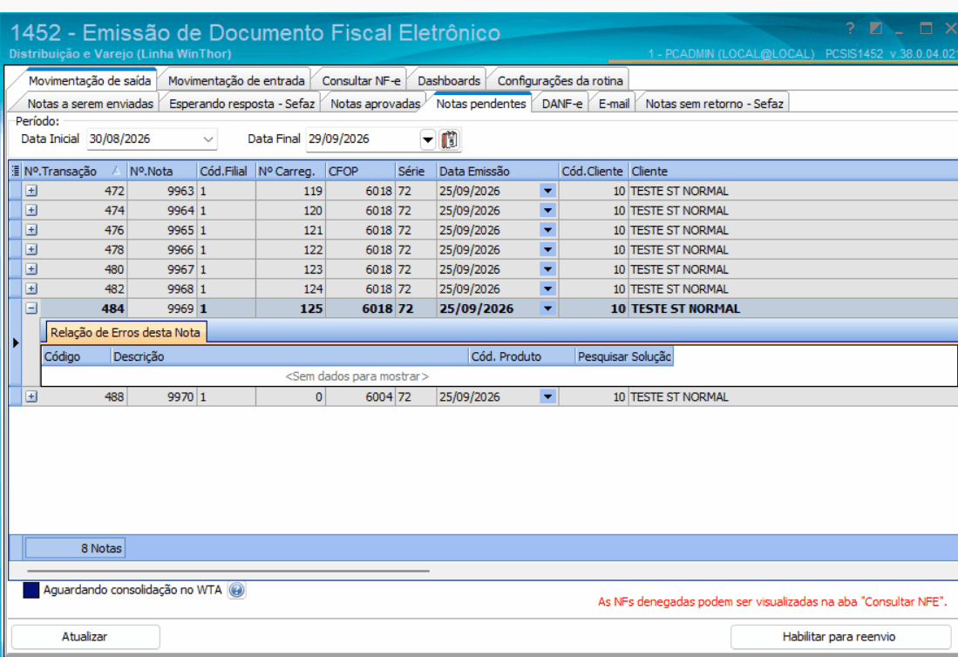Screen dimensions: 958x657
Task: Select the E-mail tab
Action: coord(614,104)
